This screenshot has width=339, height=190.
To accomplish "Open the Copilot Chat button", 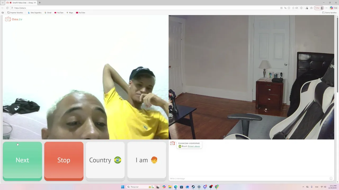I will (x=333, y=8).
